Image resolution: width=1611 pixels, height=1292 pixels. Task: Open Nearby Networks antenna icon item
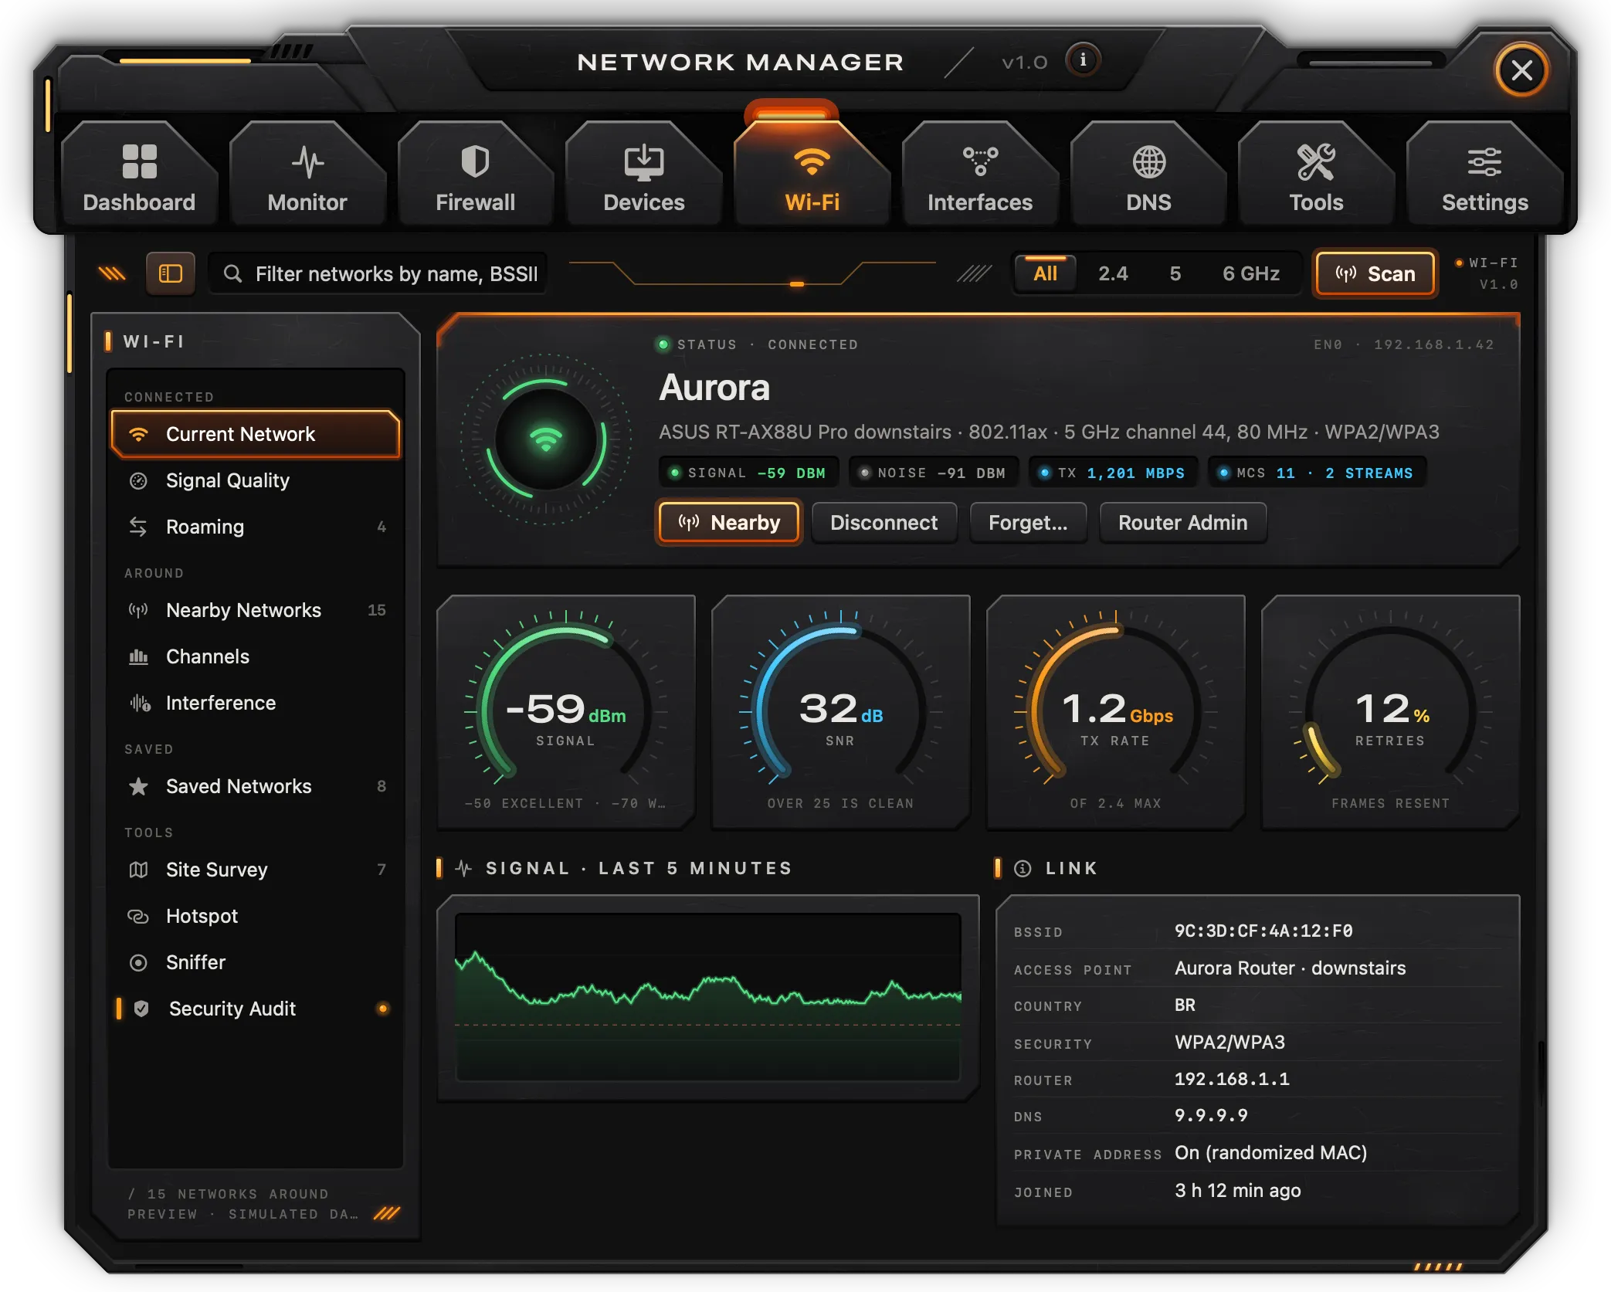tap(138, 610)
